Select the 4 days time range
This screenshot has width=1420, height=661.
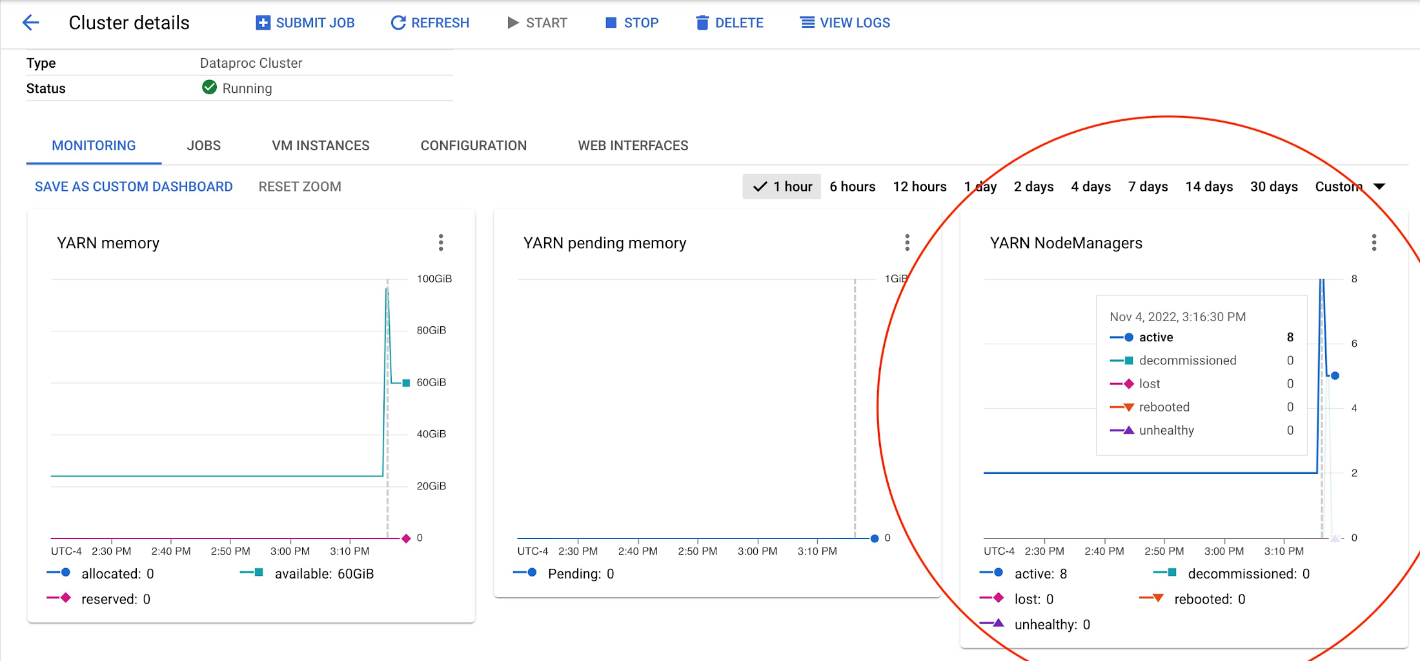point(1091,186)
